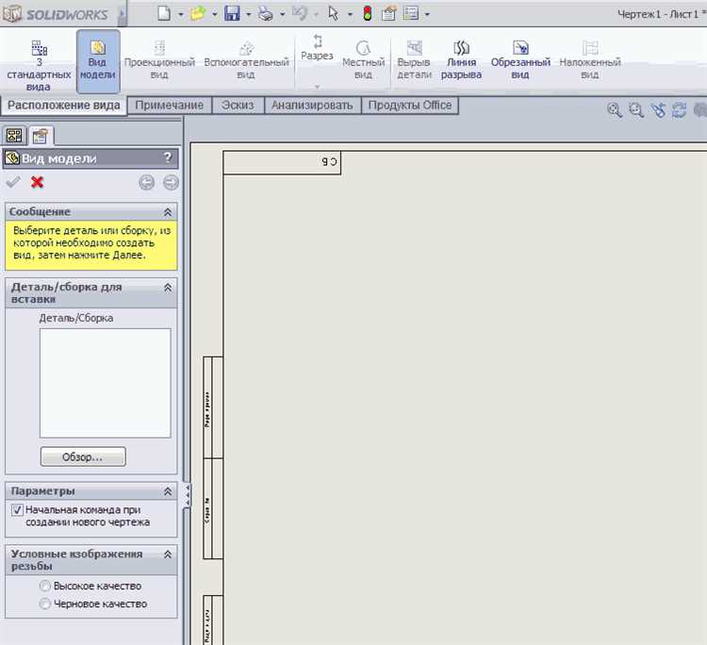
Task: Activate Вид модели ribbon tool
Action: tap(98, 61)
